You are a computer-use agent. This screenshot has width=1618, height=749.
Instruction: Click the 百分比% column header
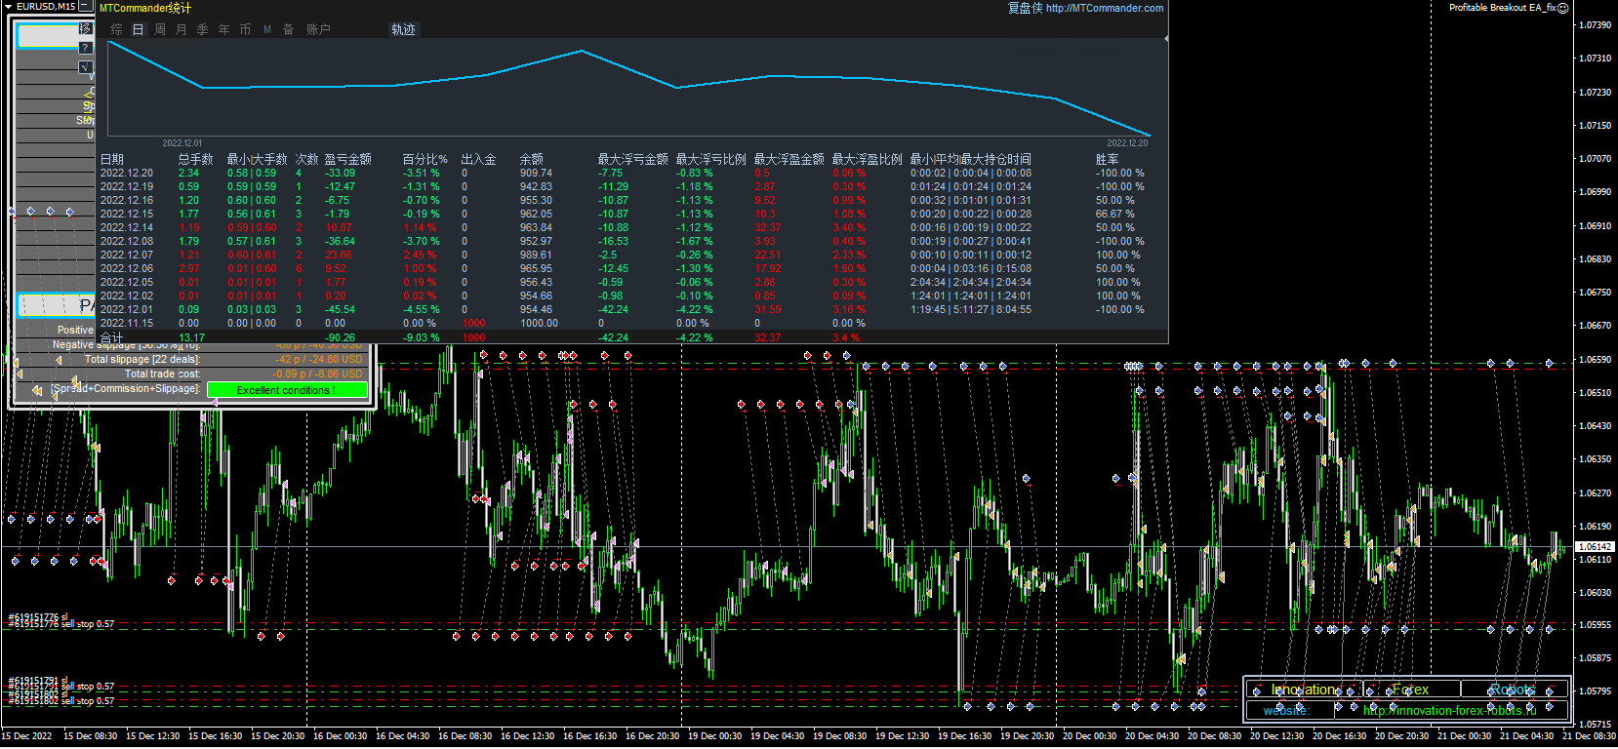425,159
